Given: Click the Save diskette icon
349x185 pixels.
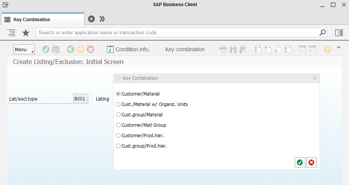Looking at the screenshot, I should coord(56,49).
